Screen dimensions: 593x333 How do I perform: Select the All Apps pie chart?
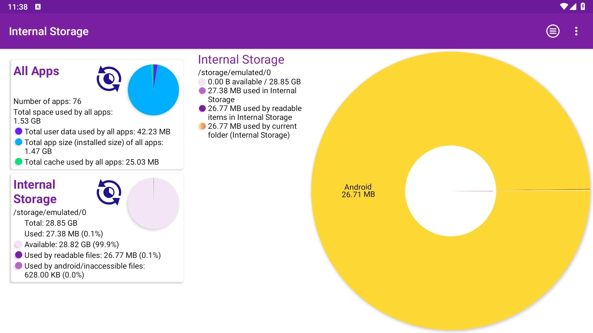tap(153, 90)
